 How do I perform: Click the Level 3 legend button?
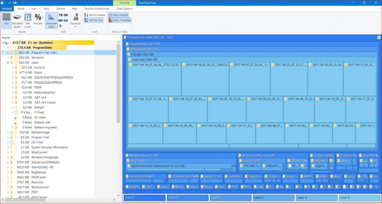point(274,198)
